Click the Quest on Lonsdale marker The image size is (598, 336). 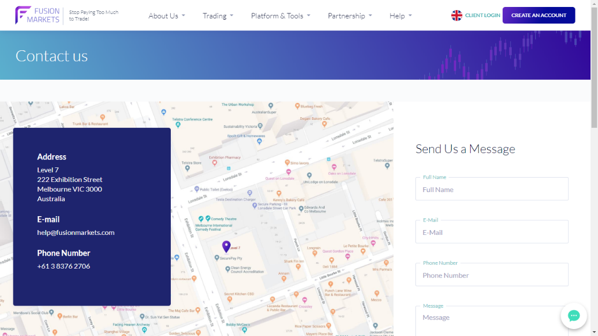tap(289, 172)
